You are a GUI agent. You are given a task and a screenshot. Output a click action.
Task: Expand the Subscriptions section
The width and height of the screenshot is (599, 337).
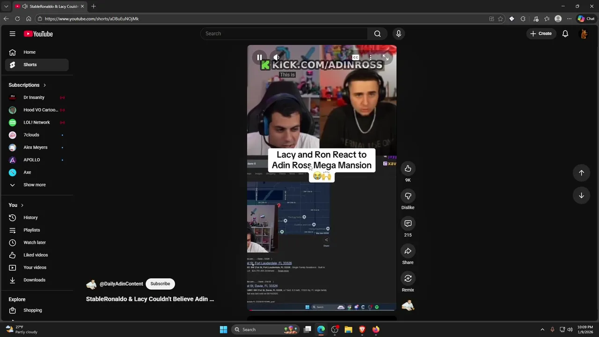coord(27,85)
